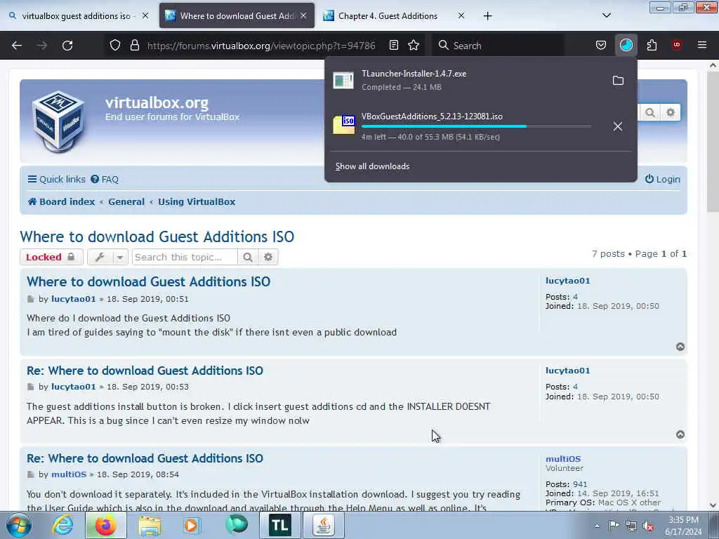Click the page vertical scrollbar thumb
The height and width of the screenshot is (539, 719).
[x=713, y=142]
